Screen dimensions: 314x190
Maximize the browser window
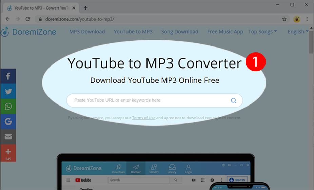tap(292, 5)
